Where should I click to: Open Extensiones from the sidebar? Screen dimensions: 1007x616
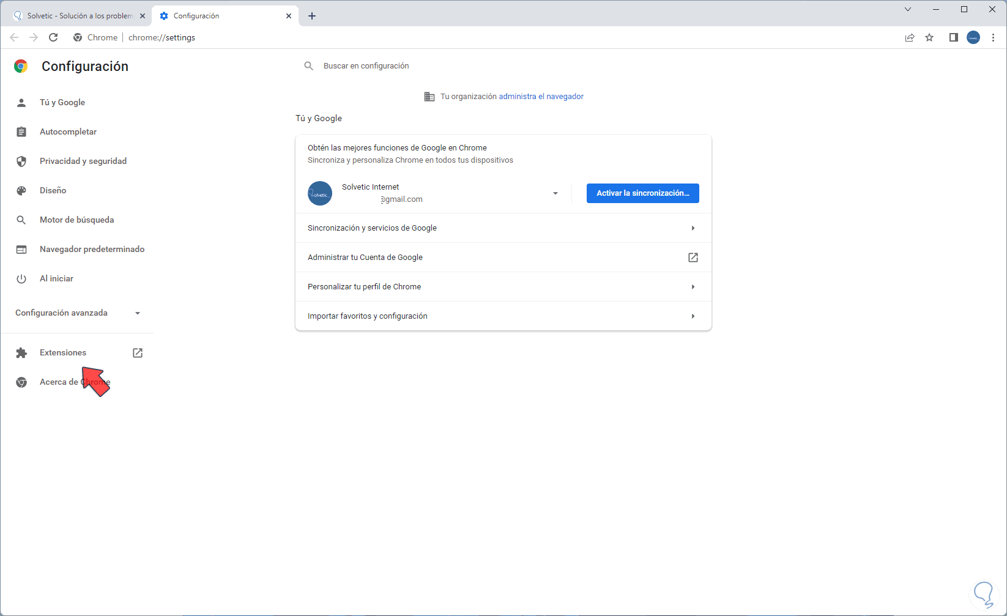tap(63, 352)
